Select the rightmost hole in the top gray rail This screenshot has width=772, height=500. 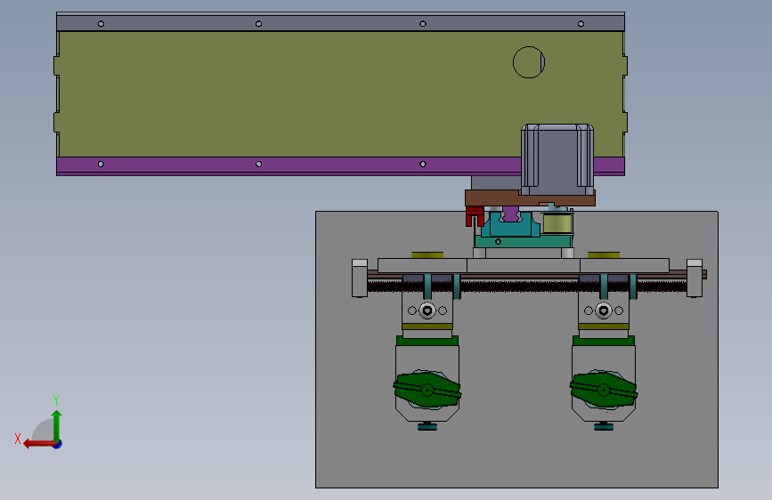pos(581,24)
